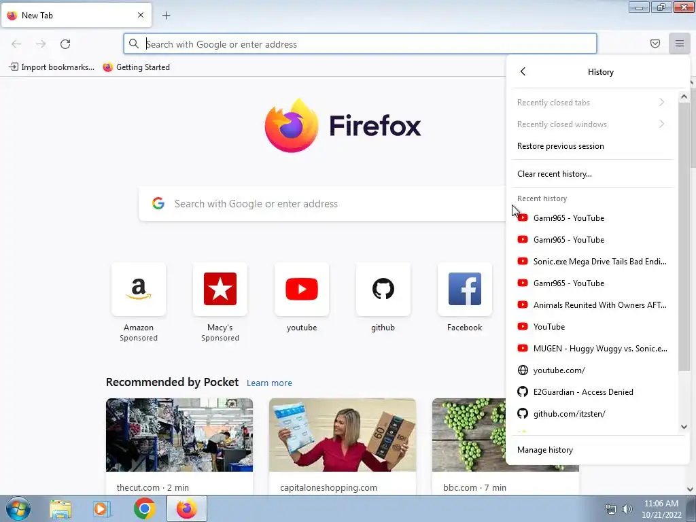Viewport: 696px width, 522px height.
Task: Open capitaloneshopping.com article thumbnail
Action: 343,435
